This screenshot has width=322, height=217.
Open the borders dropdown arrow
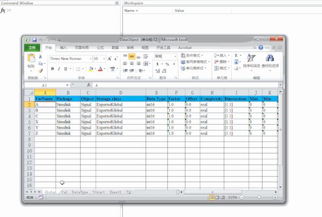point(83,69)
